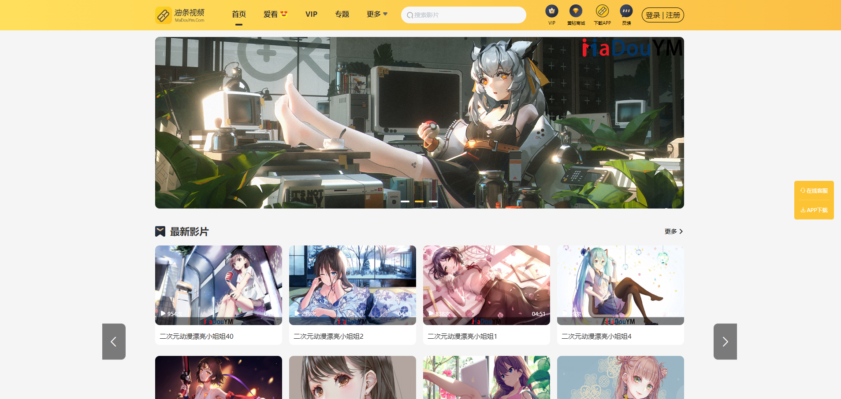841x399 pixels.
Task: Open the 爱看 navigation item
Action: 275,15
